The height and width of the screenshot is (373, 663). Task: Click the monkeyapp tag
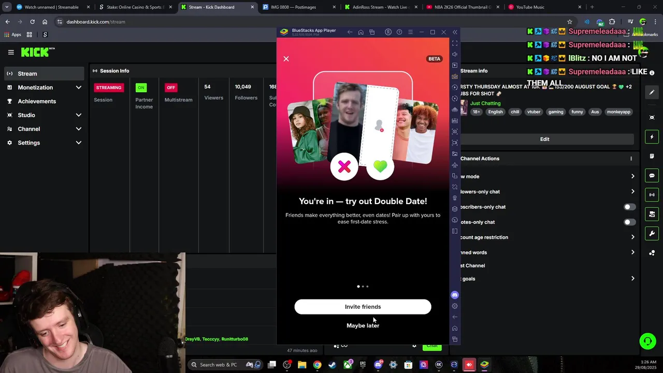coord(618,112)
